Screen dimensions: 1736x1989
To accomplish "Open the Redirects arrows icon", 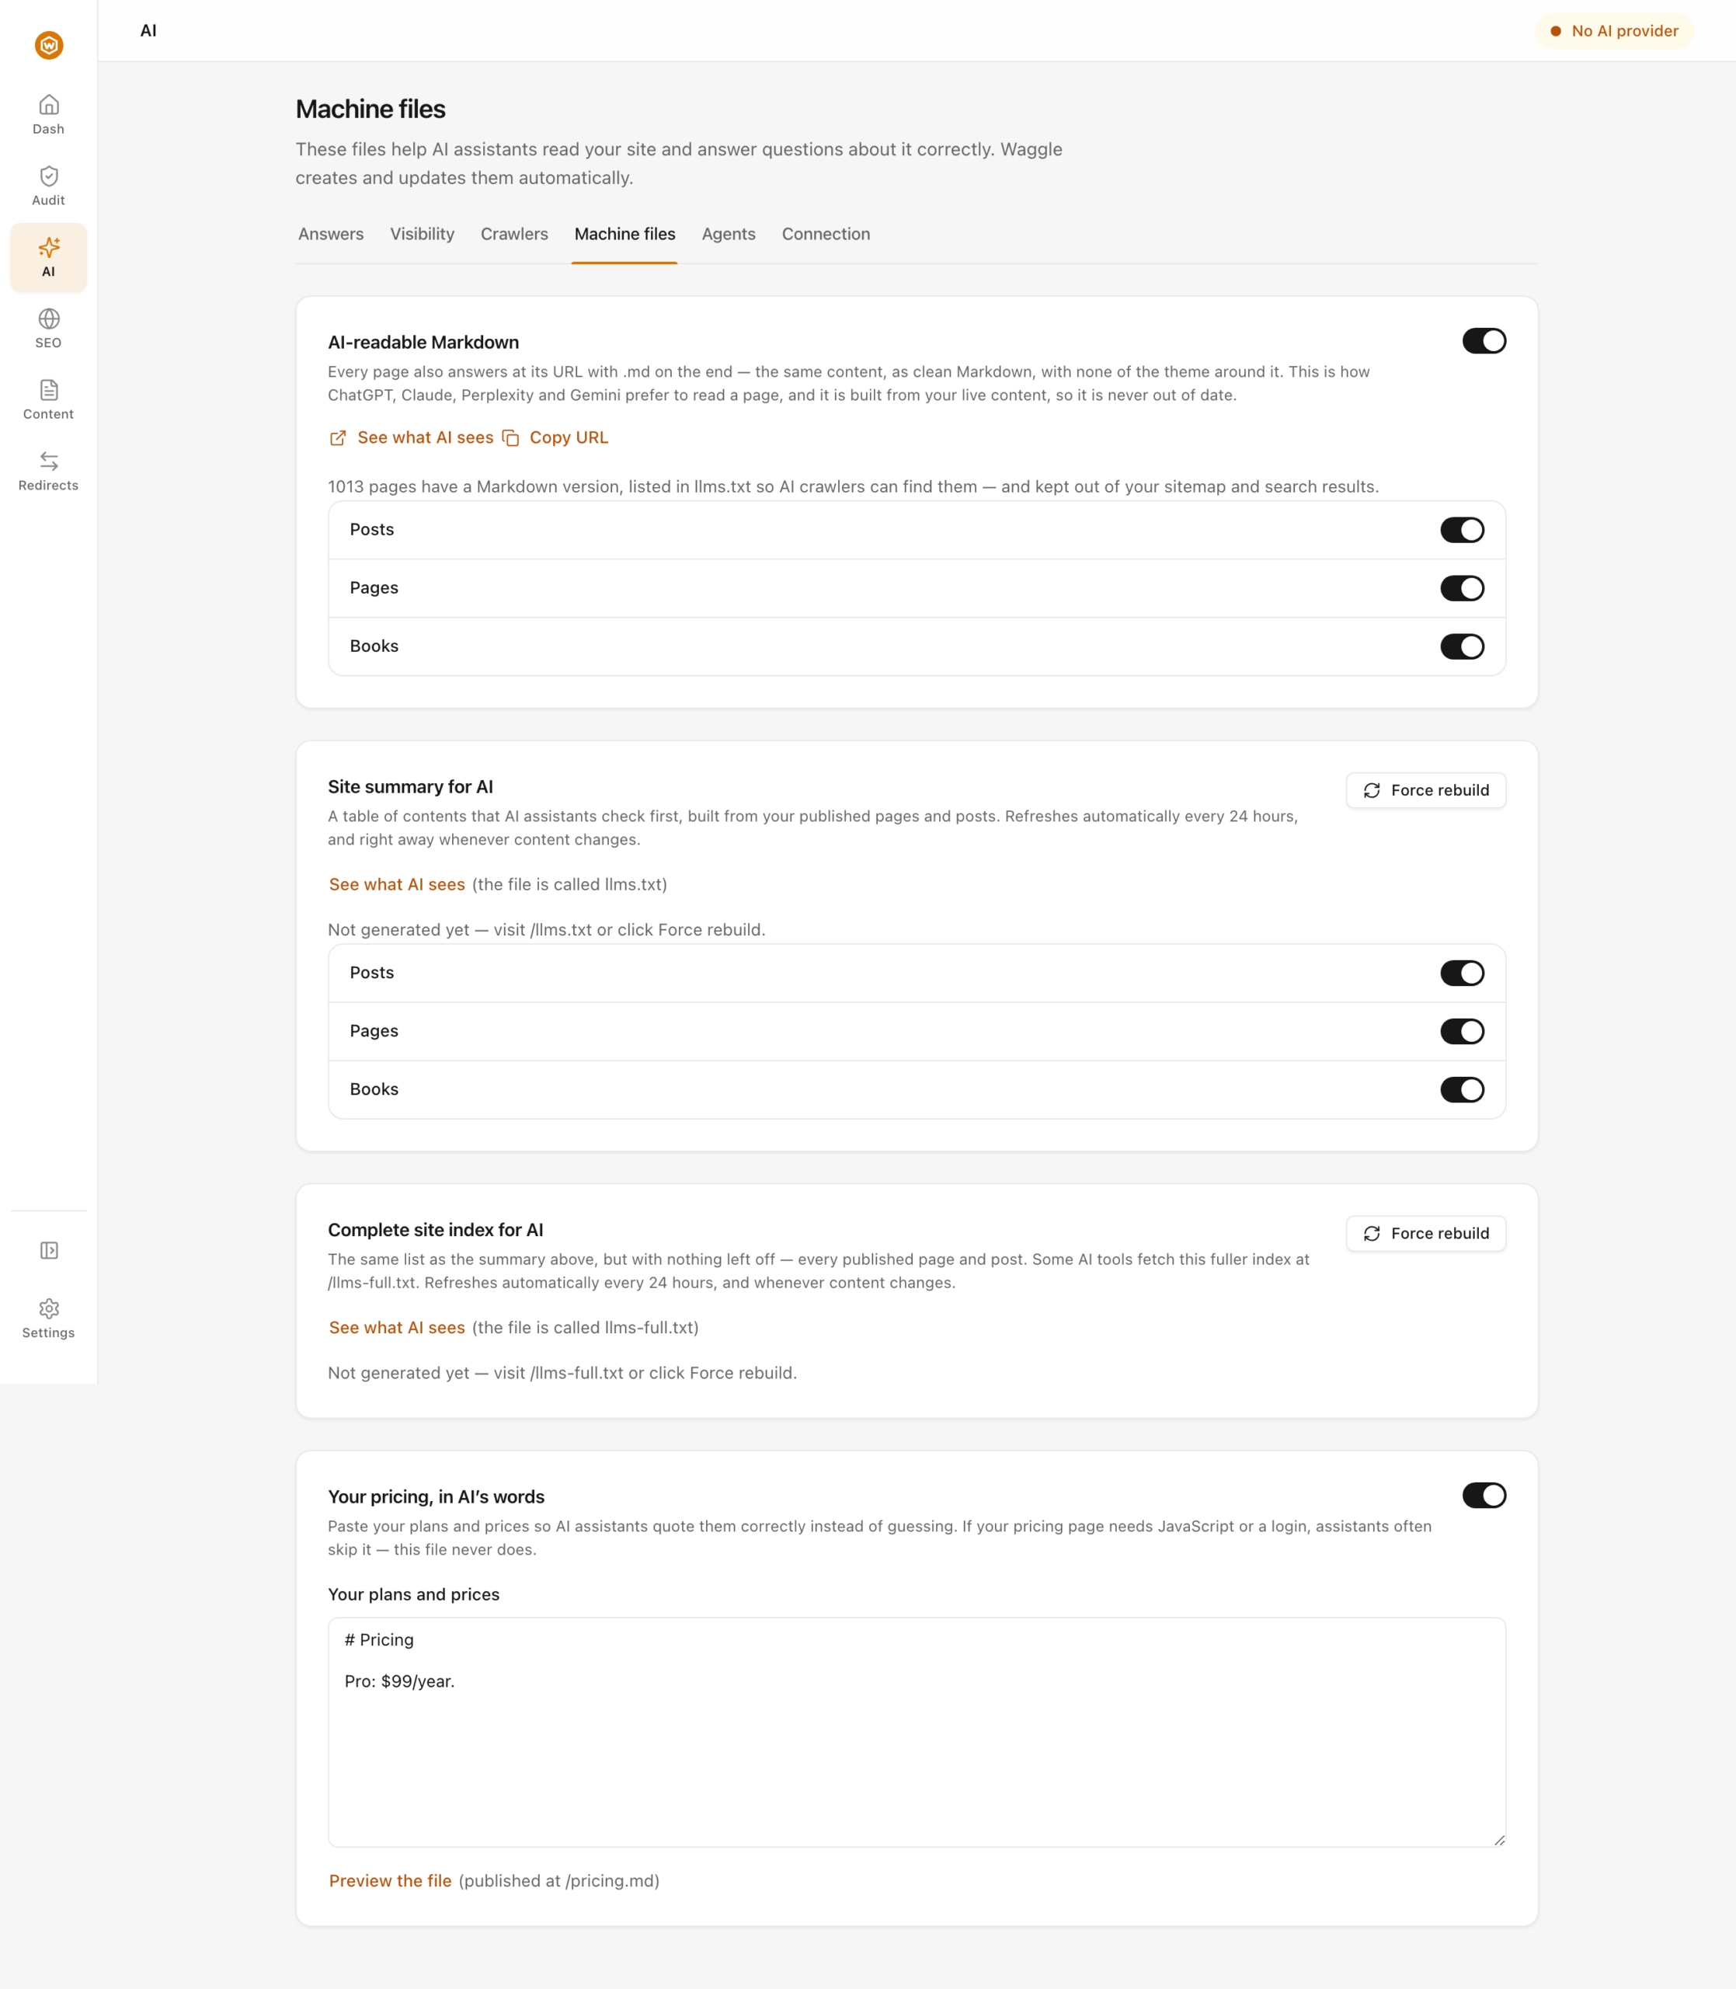I will [48, 462].
